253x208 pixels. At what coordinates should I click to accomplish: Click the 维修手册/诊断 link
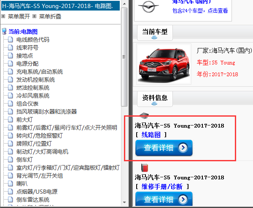click(x=162, y=187)
